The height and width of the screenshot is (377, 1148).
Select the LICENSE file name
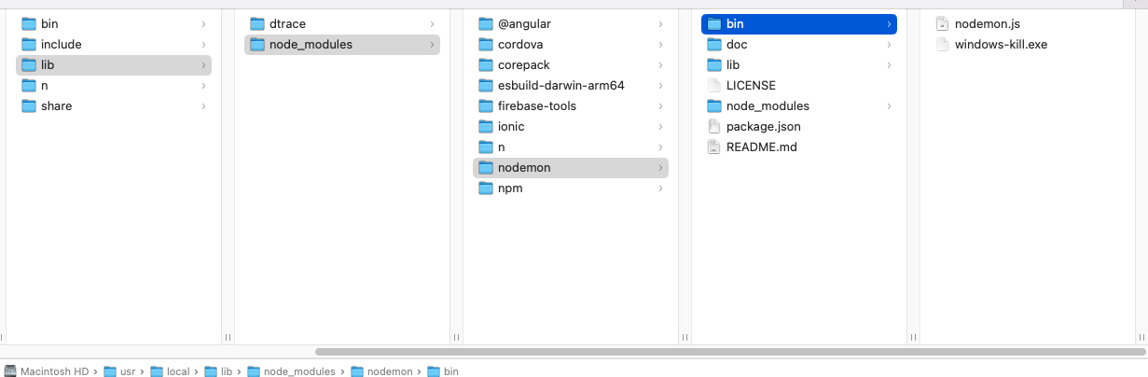(751, 85)
